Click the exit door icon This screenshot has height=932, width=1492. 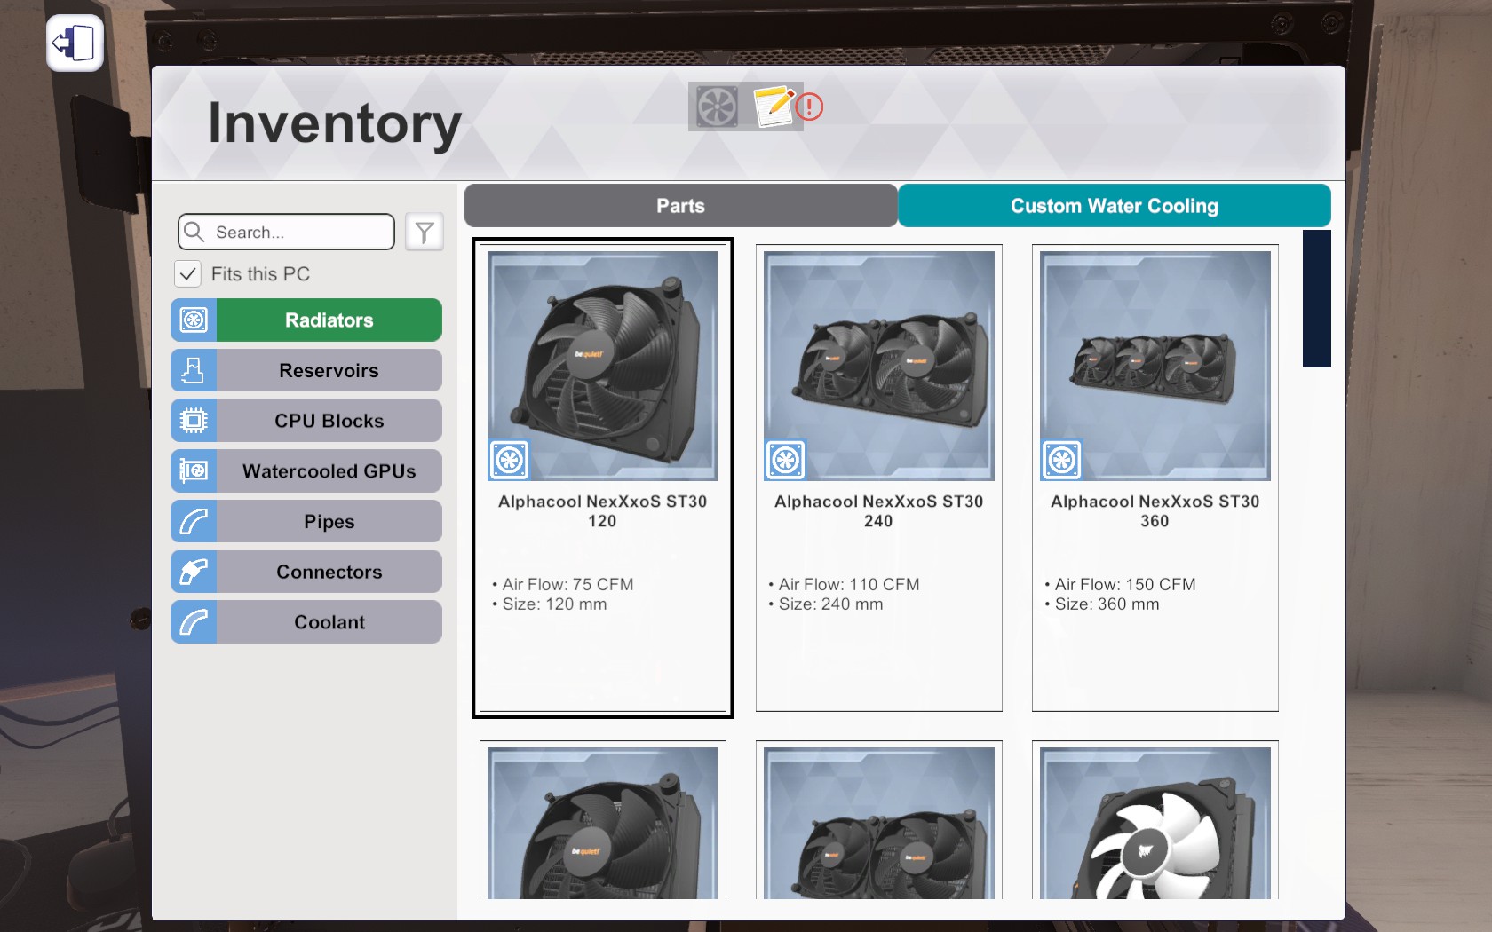click(x=75, y=43)
